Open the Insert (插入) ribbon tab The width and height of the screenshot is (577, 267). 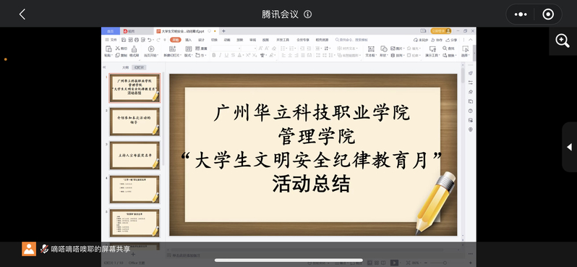pyautogui.click(x=189, y=40)
